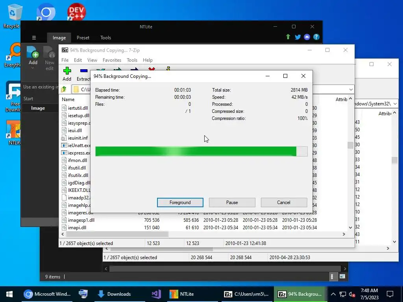
Task: Click the Name column header in 7-Zip
Action: click(68, 99)
